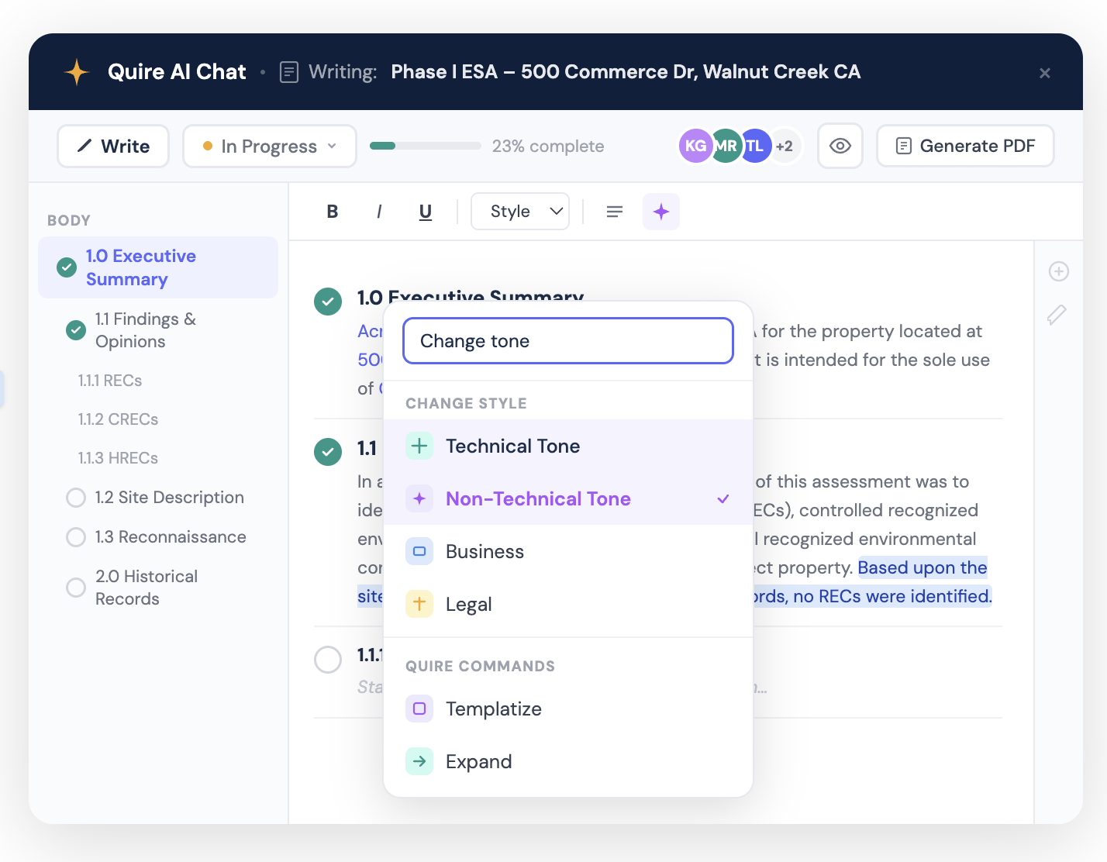Image resolution: width=1107 pixels, height=862 pixels.
Task: Choose the Legal style option
Action: [468, 604]
